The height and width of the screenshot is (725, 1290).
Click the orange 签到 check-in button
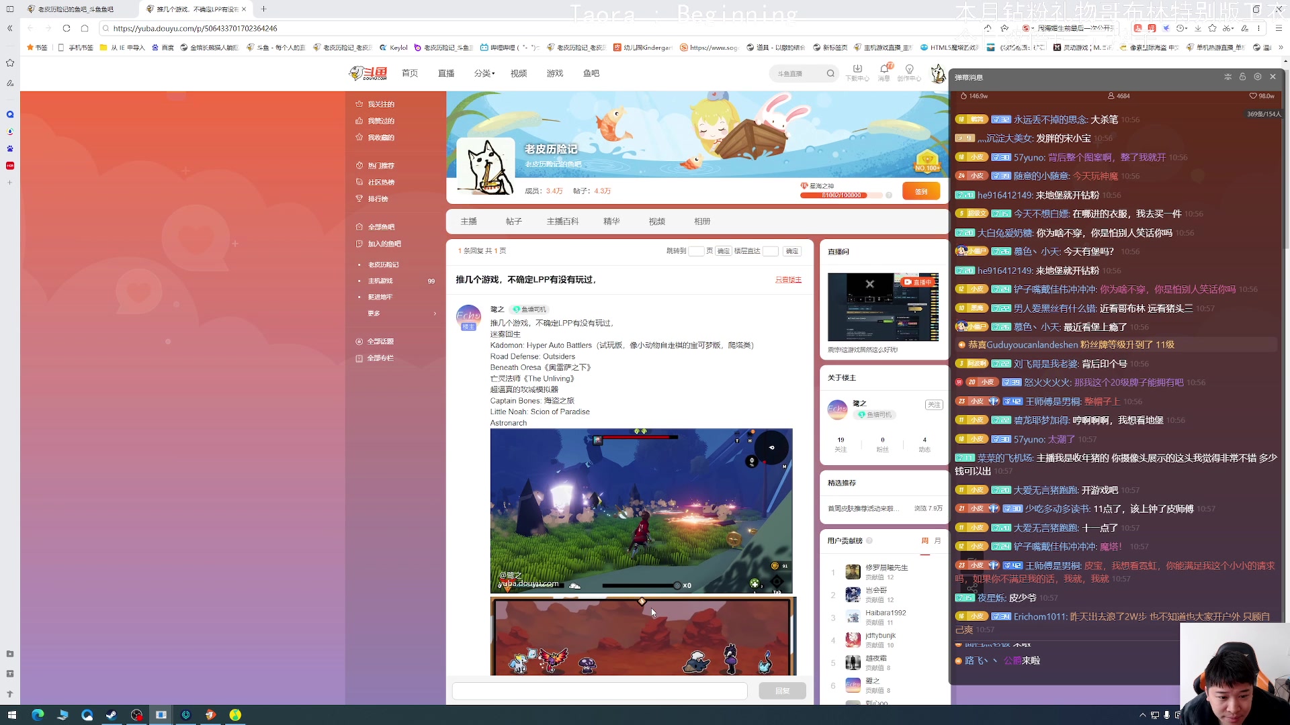pos(921,191)
